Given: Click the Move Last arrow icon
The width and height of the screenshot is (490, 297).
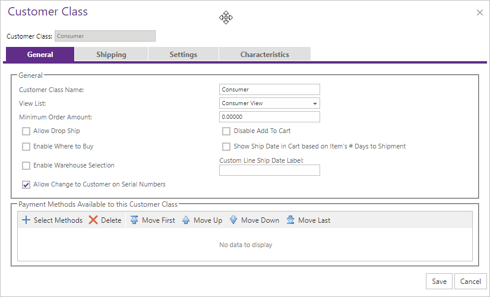Looking at the screenshot, I should (x=290, y=220).
